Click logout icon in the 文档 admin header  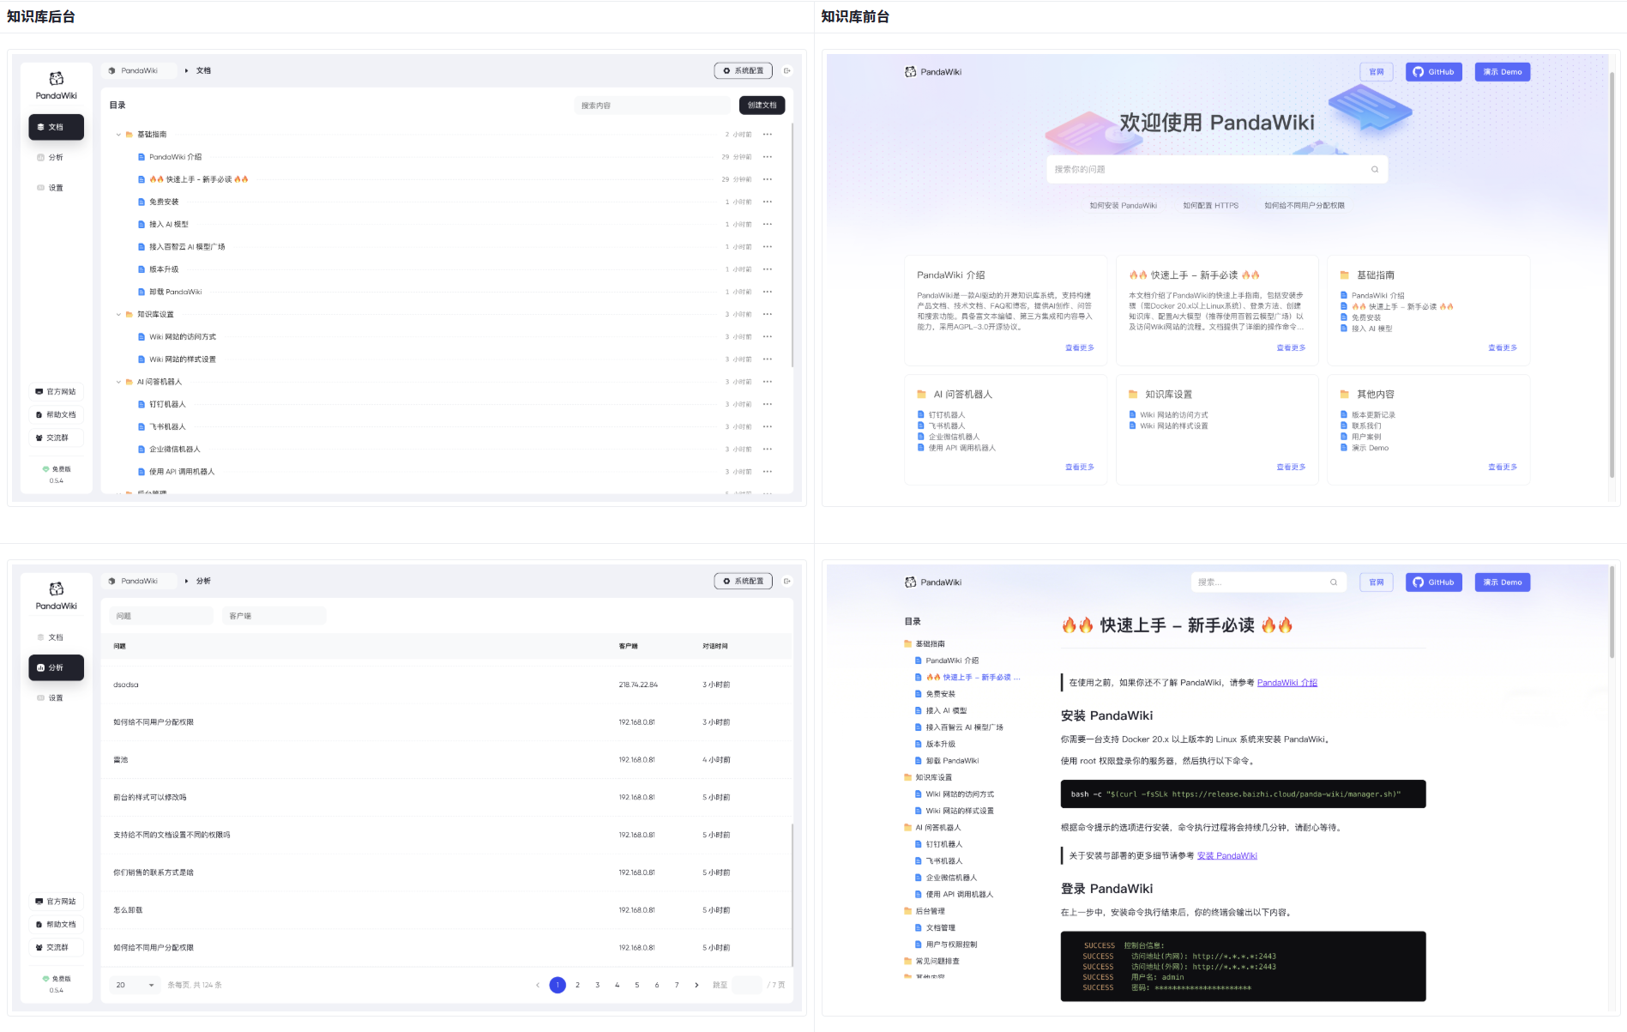[787, 71]
